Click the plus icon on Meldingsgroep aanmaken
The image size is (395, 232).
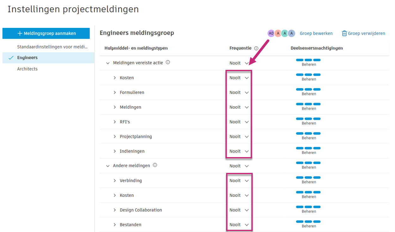click(20, 33)
